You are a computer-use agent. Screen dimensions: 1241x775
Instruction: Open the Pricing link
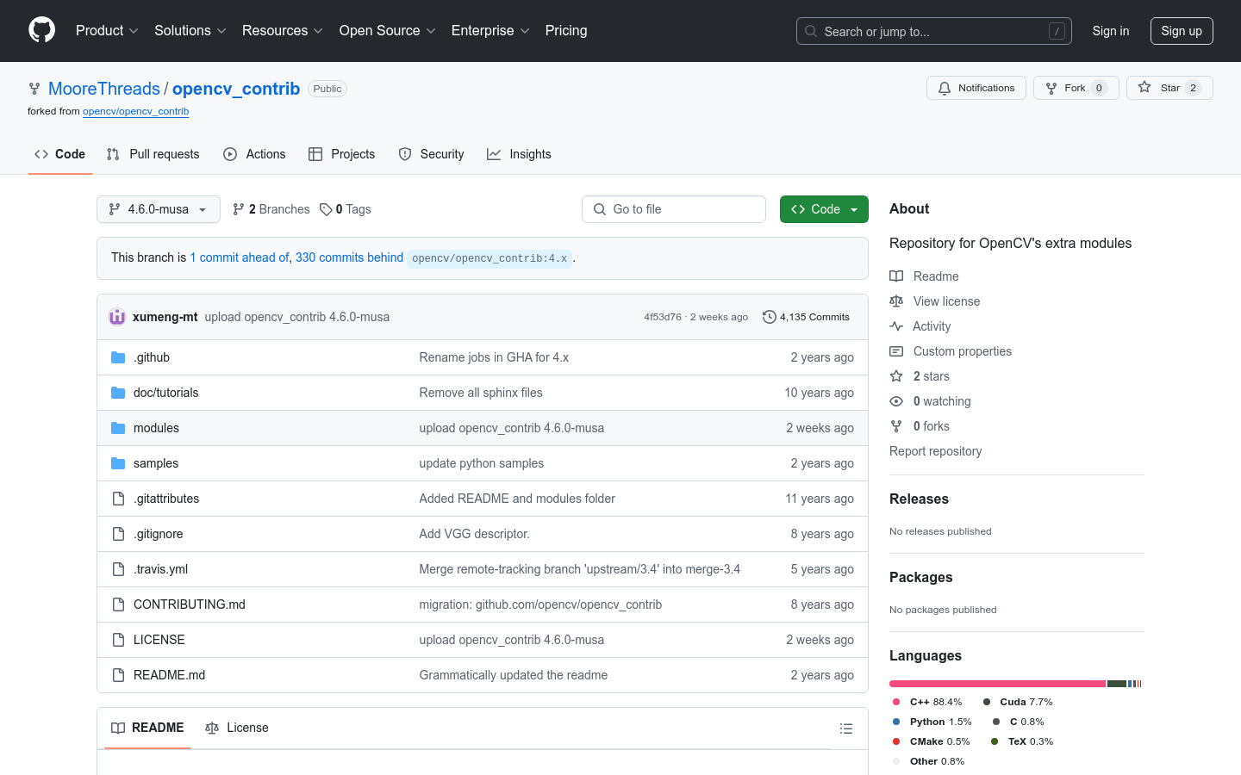[566, 30]
